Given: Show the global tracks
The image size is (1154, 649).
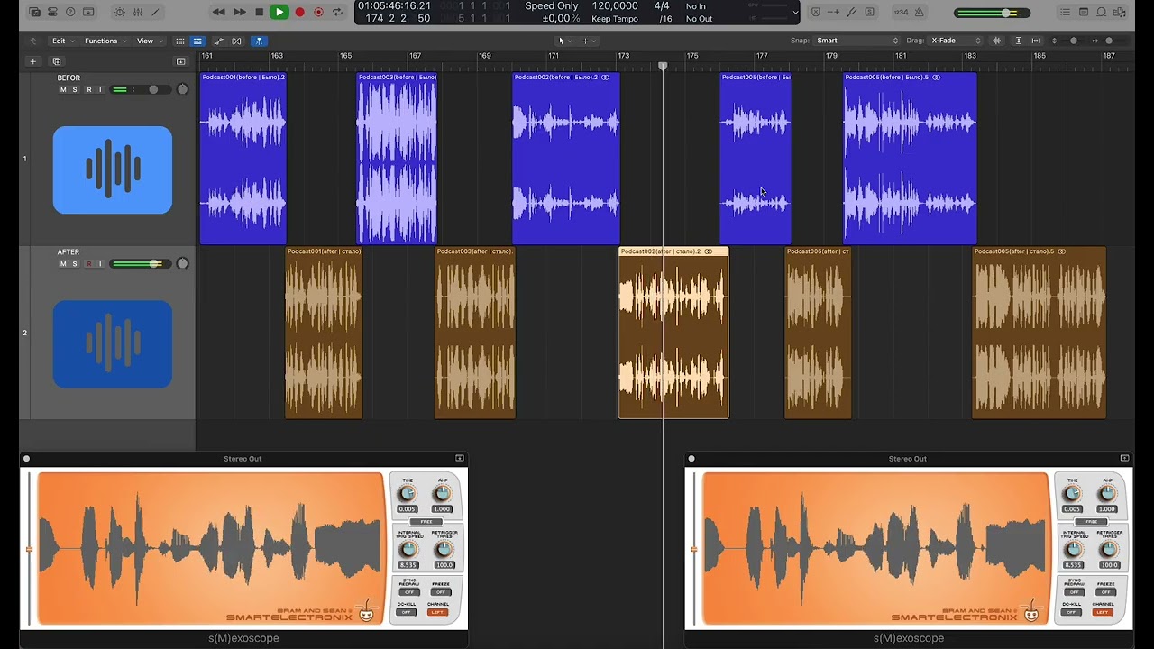Looking at the screenshot, I should point(180,61).
